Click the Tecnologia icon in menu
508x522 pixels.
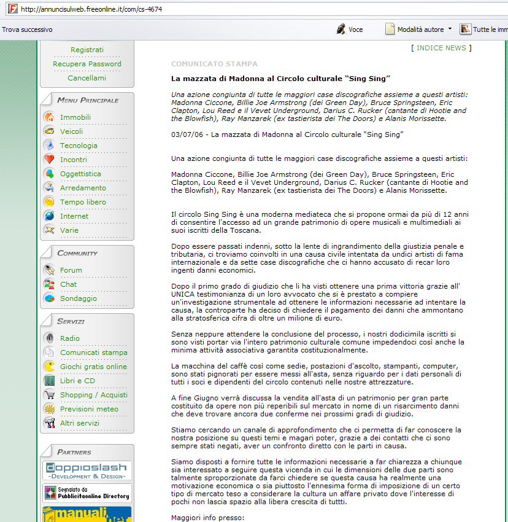click(x=49, y=145)
